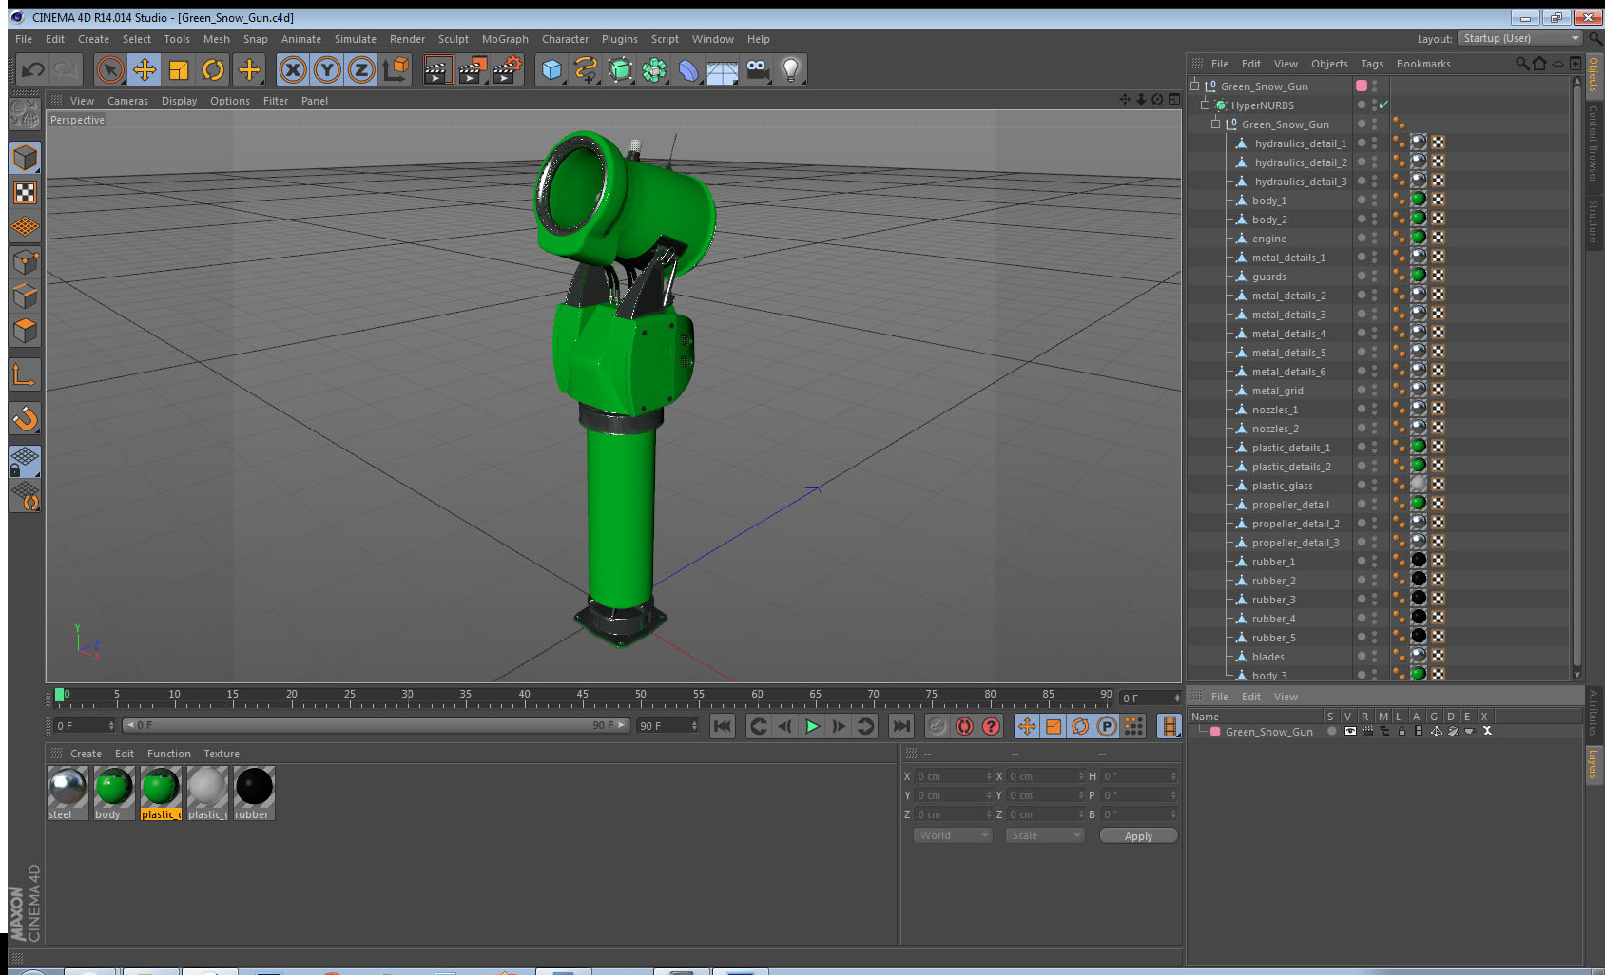Open the Layers side tab
Screen dimensions: 1605x975
pos(1593,763)
